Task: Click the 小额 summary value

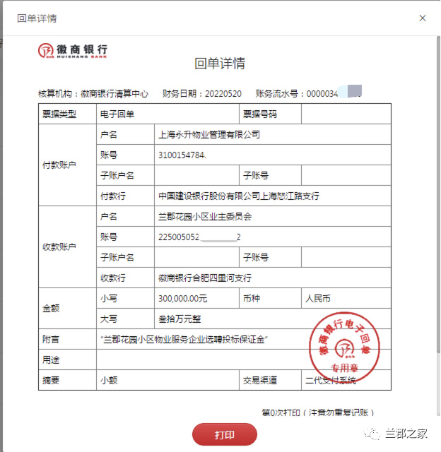Action: tap(109, 380)
